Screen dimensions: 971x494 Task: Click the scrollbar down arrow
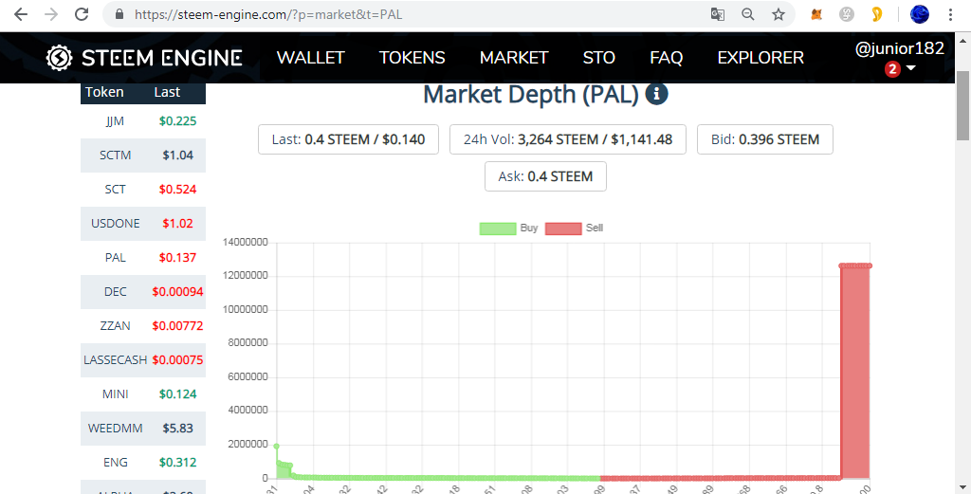coord(963,487)
